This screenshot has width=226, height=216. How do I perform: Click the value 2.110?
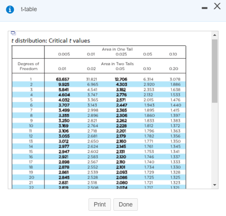121,162
